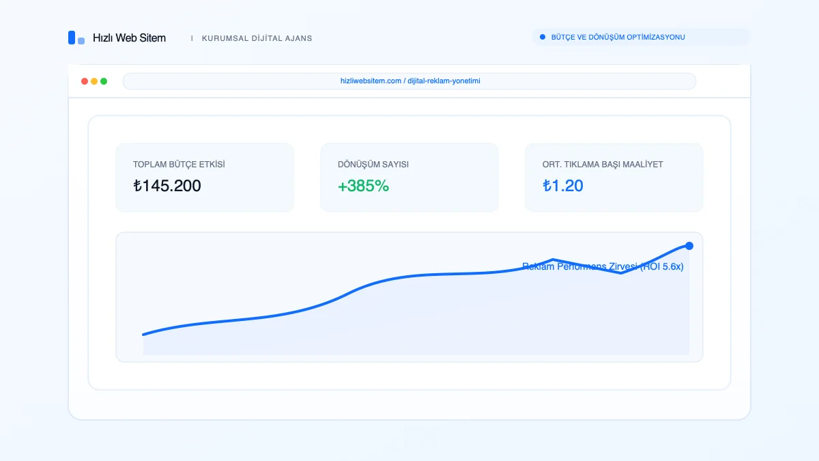
Task: Click the Hızlı Web Sitem brand name
Action: (x=129, y=38)
